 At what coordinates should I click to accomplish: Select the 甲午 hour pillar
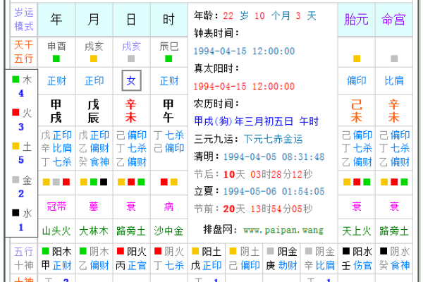[x=168, y=111]
